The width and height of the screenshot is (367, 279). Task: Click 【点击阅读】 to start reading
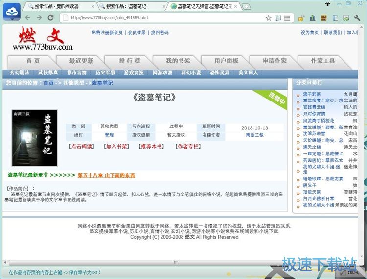[81, 146]
